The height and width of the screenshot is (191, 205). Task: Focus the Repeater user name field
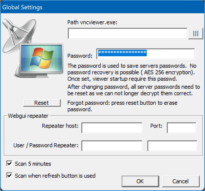pyautogui.click(x=112, y=146)
